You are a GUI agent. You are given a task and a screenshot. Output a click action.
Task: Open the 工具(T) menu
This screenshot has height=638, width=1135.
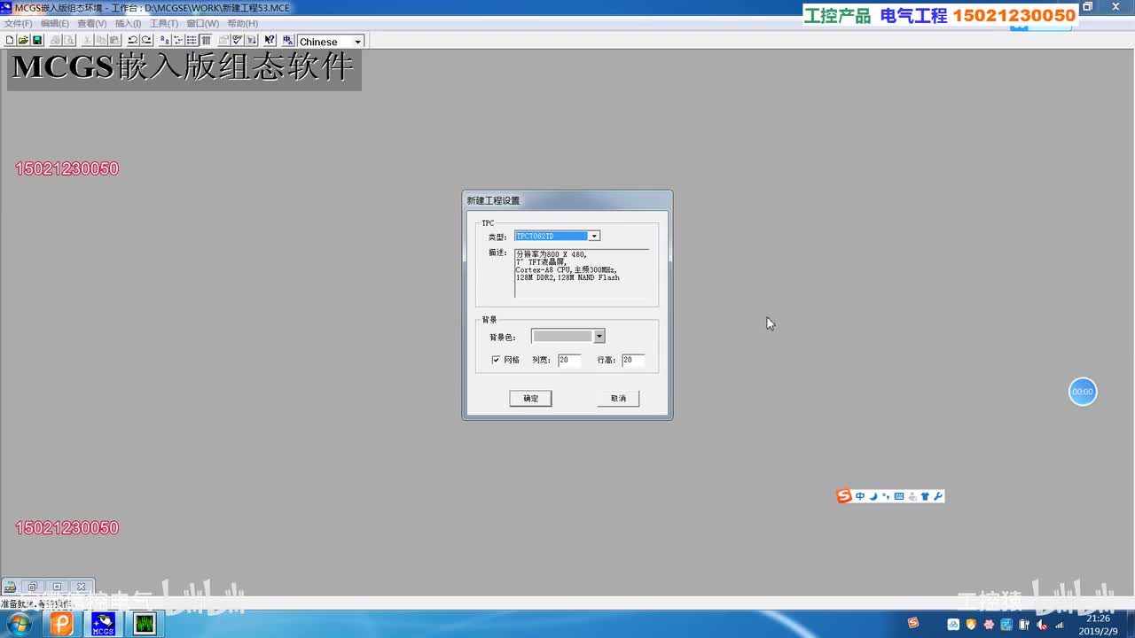(164, 23)
